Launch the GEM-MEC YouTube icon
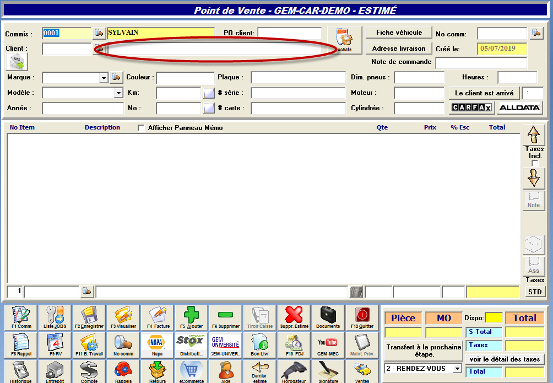Image resolution: width=553 pixels, height=383 pixels. 328,345
